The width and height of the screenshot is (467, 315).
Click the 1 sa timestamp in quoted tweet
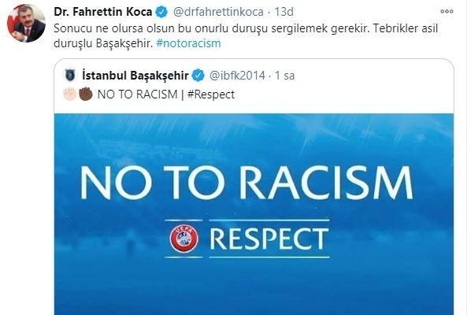(x=284, y=76)
